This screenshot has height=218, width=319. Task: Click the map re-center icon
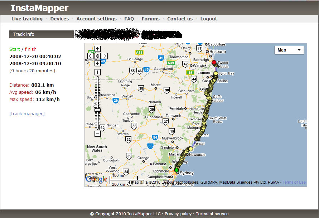pyautogui.click(x=97, y=56)
